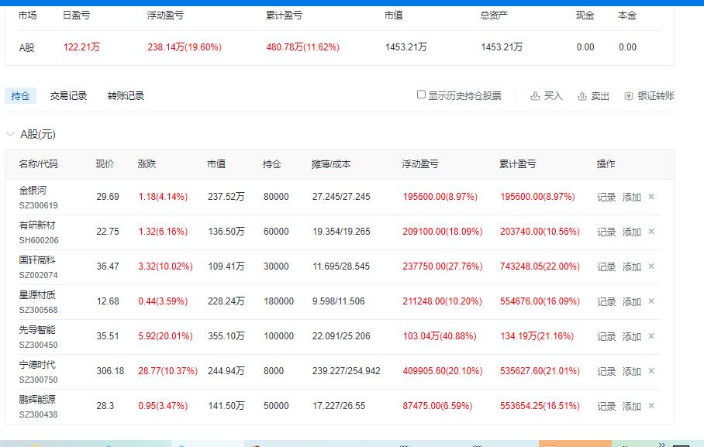Remove 先导智能 row with its × icon
Image resolution: width=704 pixels, height=447 pixels.
(651, 336)
